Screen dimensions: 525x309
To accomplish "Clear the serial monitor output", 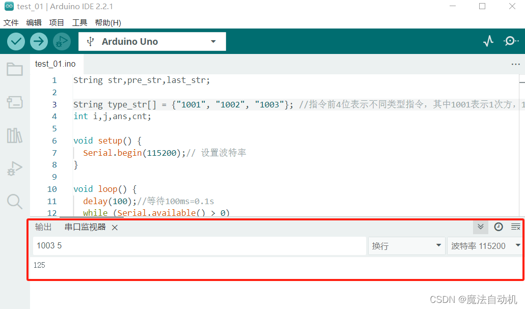I will click(x=516, y=227).
